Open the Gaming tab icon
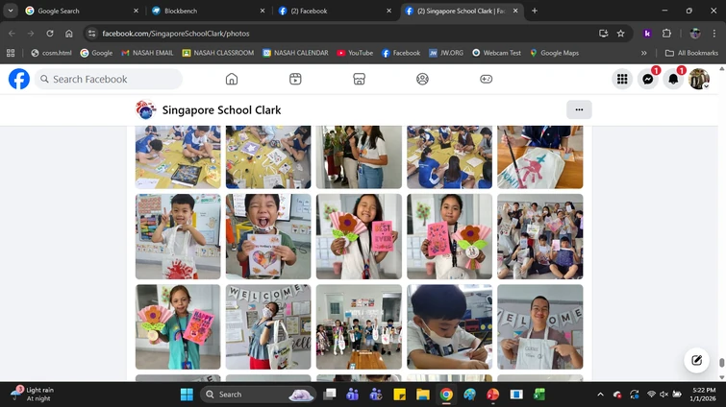This screenshot has height=407, width=726. click(x=487, y=79)
